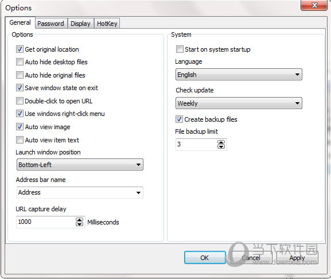
Task: Click the Cancel button
Action: (x=251, y=258)
